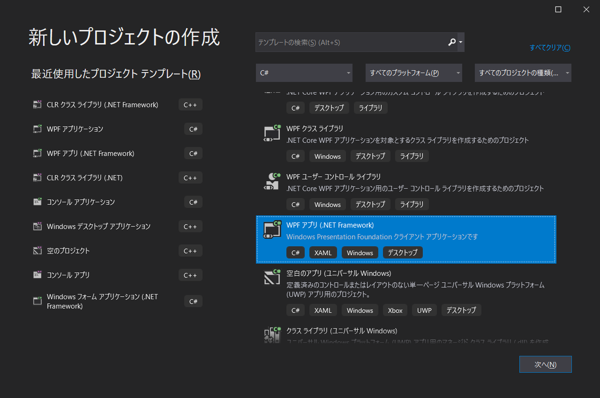
Task: Click the テンプレートの検索 input field
Action: [351, 42]
